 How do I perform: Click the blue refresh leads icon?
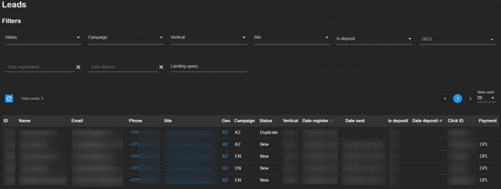click(x=9, y=98)
